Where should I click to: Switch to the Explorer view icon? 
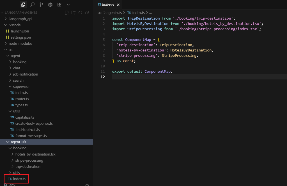point(23,5)
